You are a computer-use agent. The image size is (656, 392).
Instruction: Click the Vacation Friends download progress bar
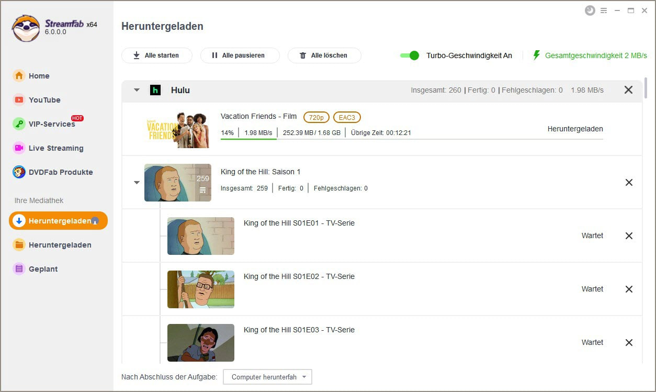(x=412, y=139)
